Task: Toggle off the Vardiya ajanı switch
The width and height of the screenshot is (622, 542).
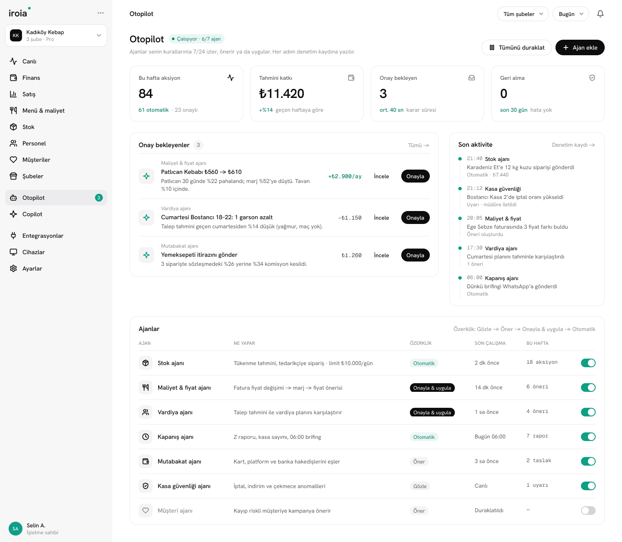Action: pos(588,412)
